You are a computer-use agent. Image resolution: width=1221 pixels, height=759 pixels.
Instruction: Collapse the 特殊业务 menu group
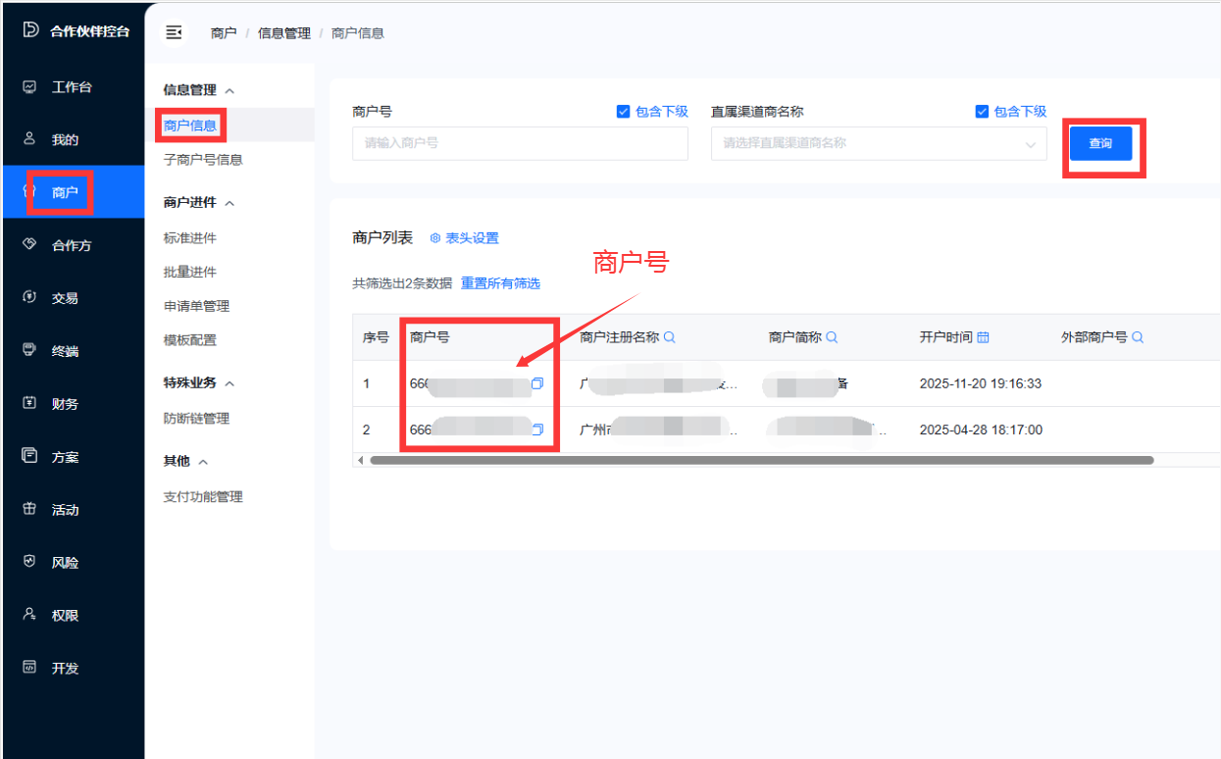pyautogui.click(x=229, y=383)
